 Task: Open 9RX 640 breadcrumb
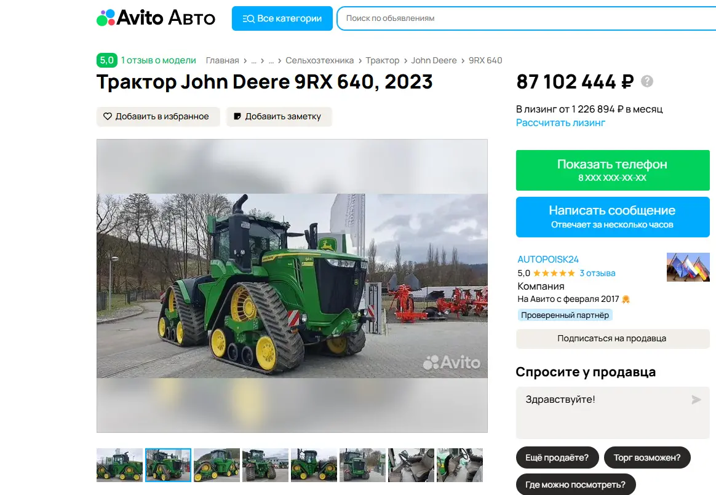485,60
